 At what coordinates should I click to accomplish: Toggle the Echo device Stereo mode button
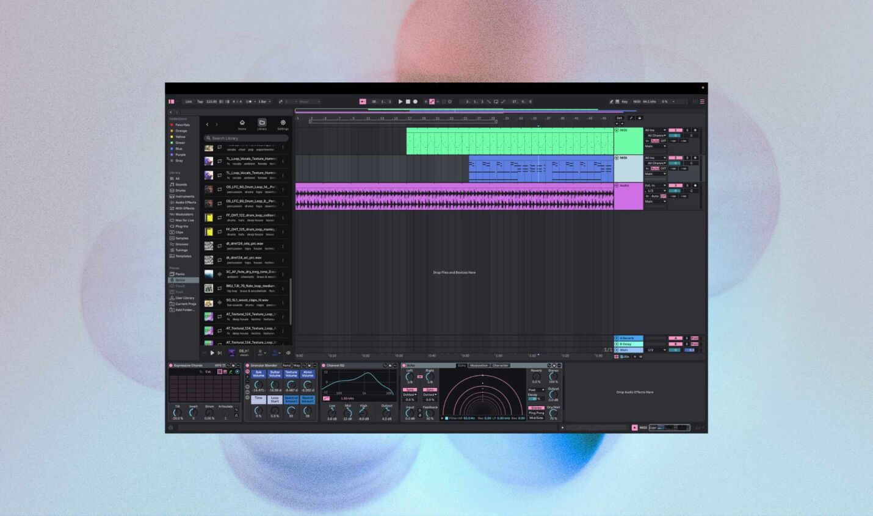(536, 408)
